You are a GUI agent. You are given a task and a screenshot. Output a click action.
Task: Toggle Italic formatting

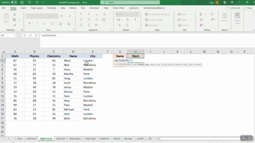(37, 23)
